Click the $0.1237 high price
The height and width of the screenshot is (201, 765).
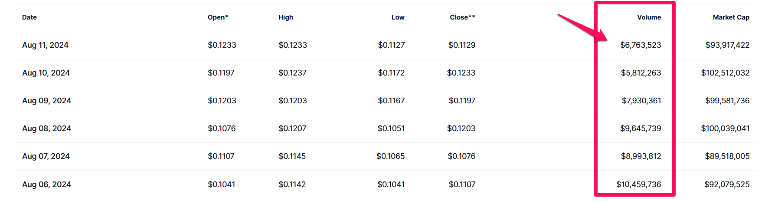[x=292, y=73]
